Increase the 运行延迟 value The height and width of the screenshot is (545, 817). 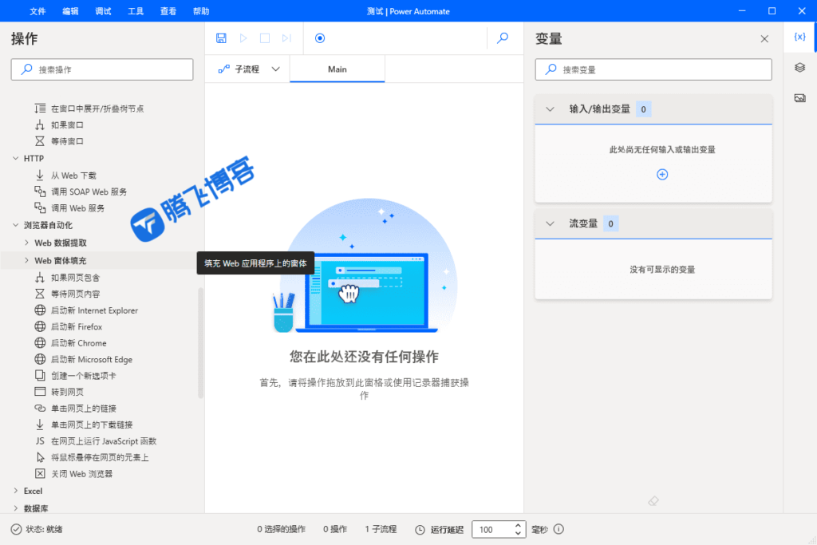pyautogui.click(x=519, y=525)
